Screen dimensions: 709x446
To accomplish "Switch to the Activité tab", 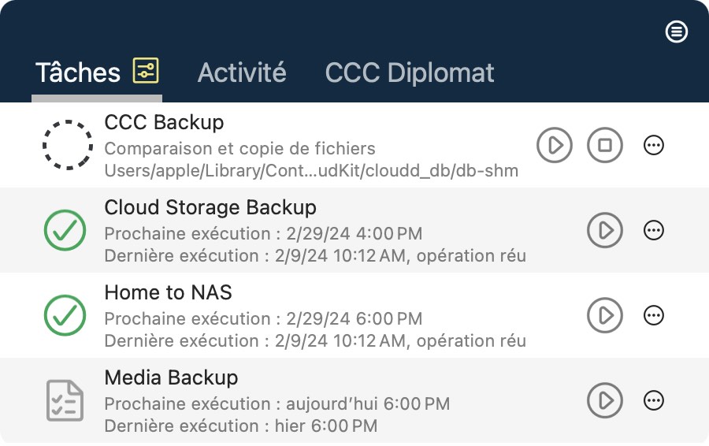I will pos(242,72).
